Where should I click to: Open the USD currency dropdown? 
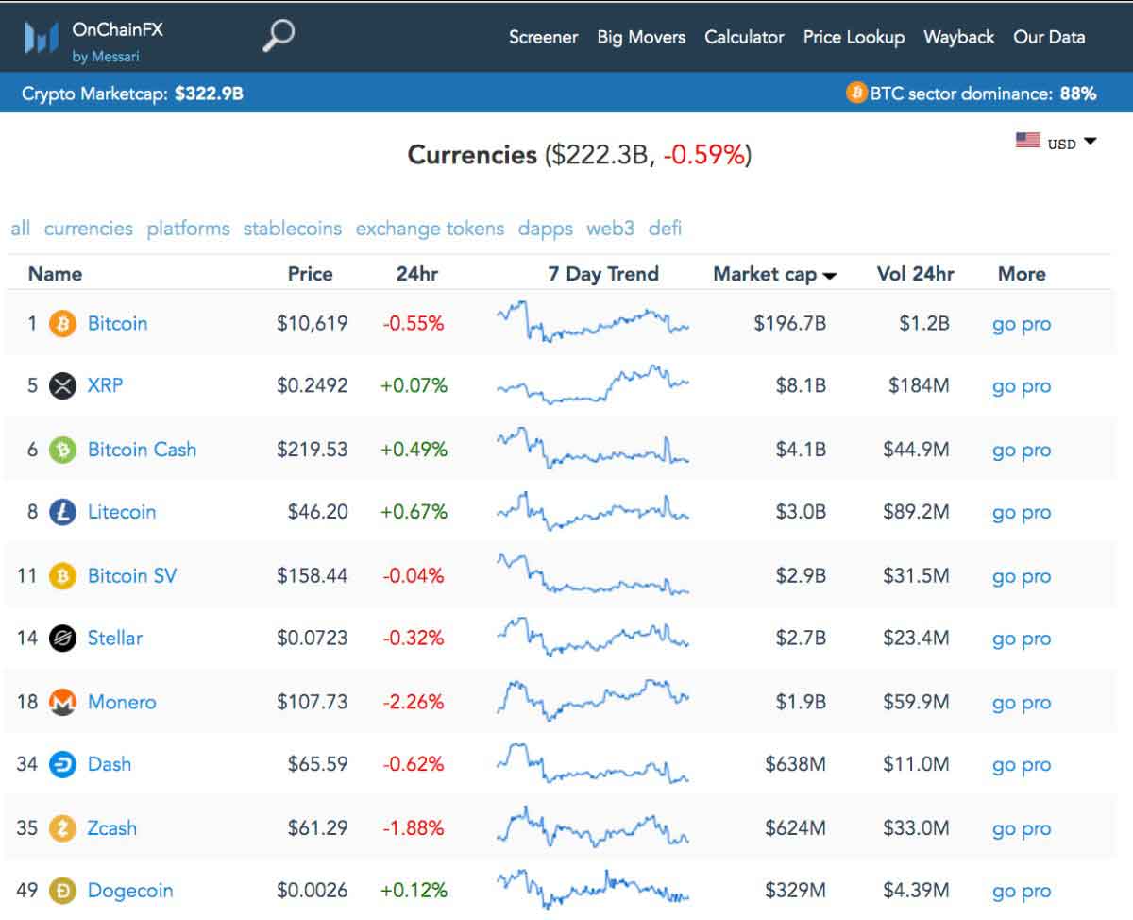point(1072,143)
